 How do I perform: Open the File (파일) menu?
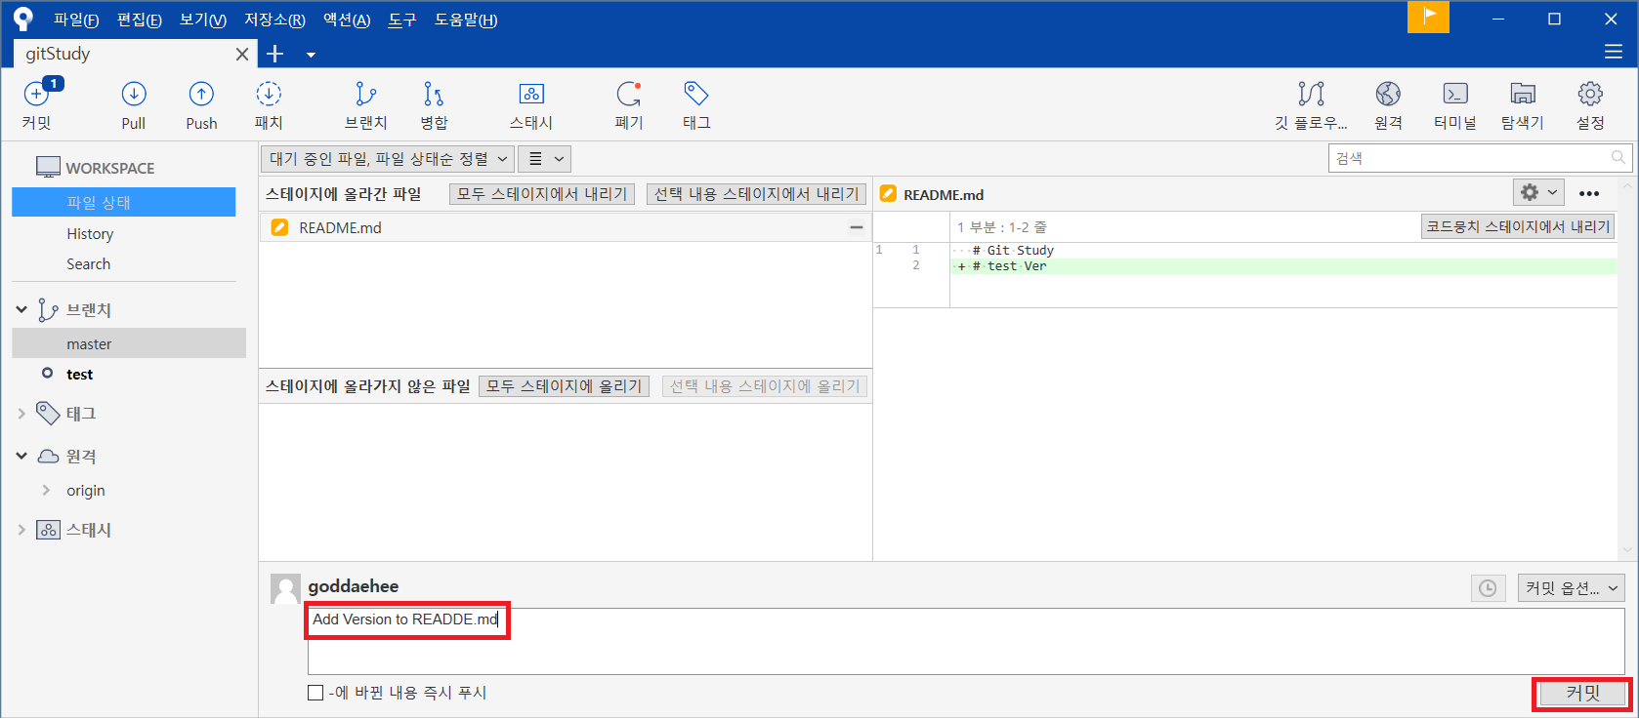[76, 20]
